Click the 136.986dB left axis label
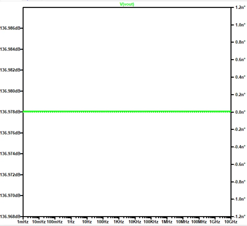247x226 pixels. click(x=10, y=28)
